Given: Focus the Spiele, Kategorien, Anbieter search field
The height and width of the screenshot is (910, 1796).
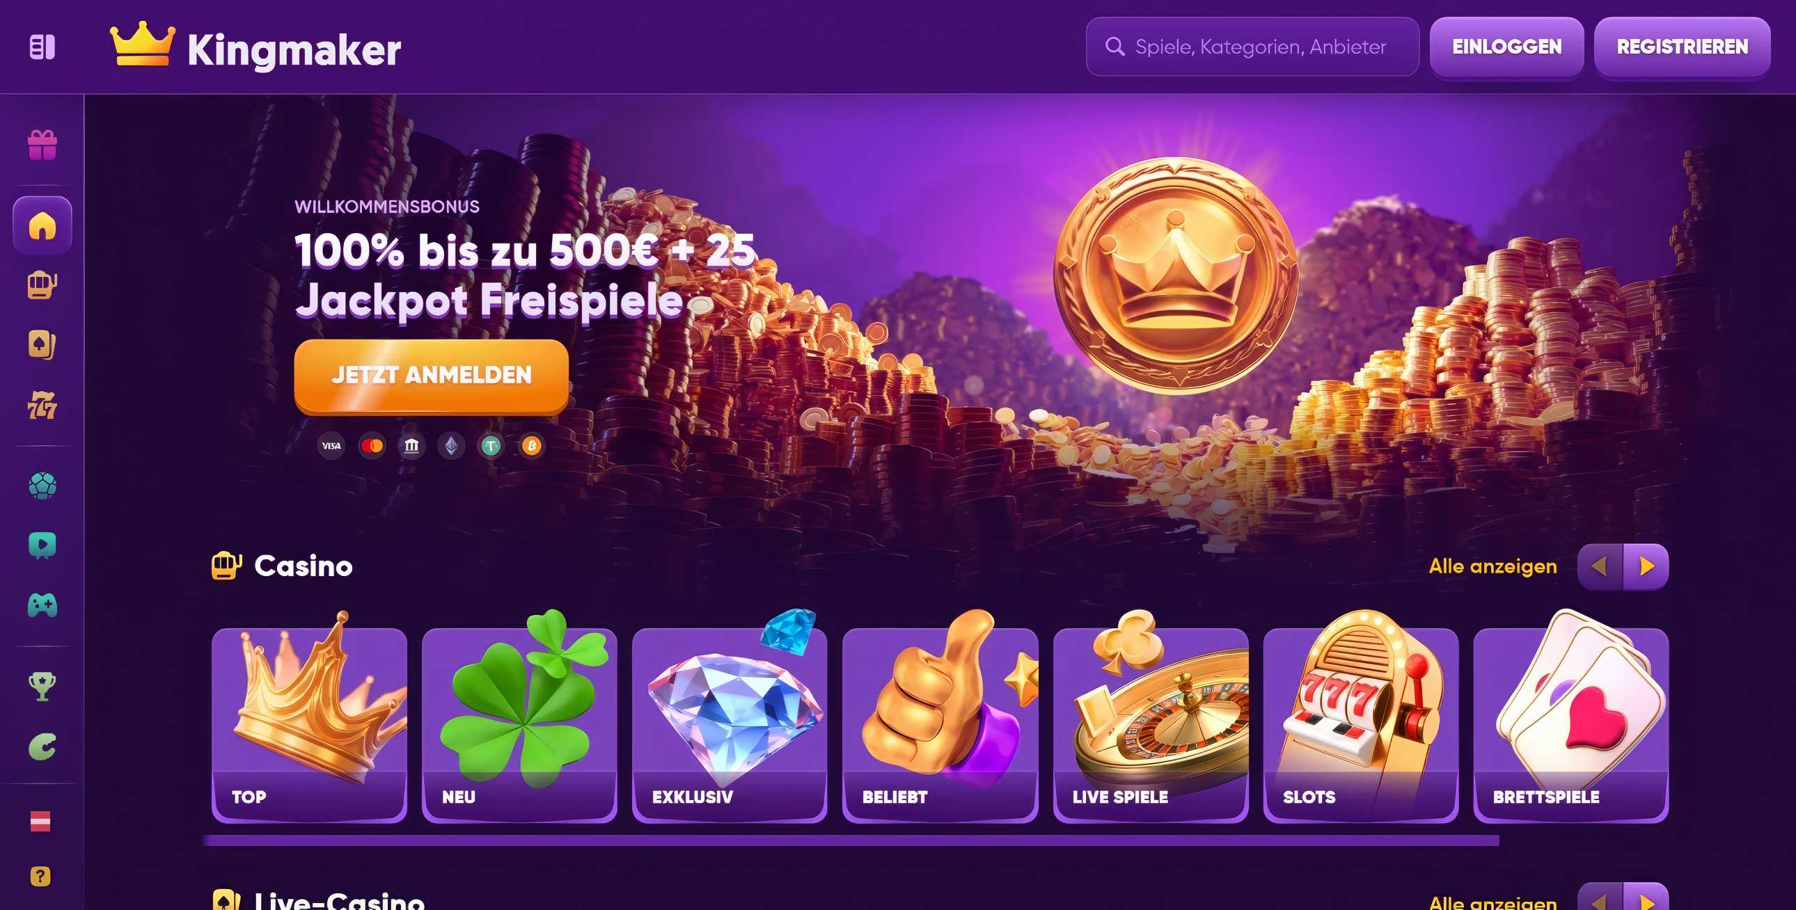Looking at the screenshot, I should point(1252,47).
